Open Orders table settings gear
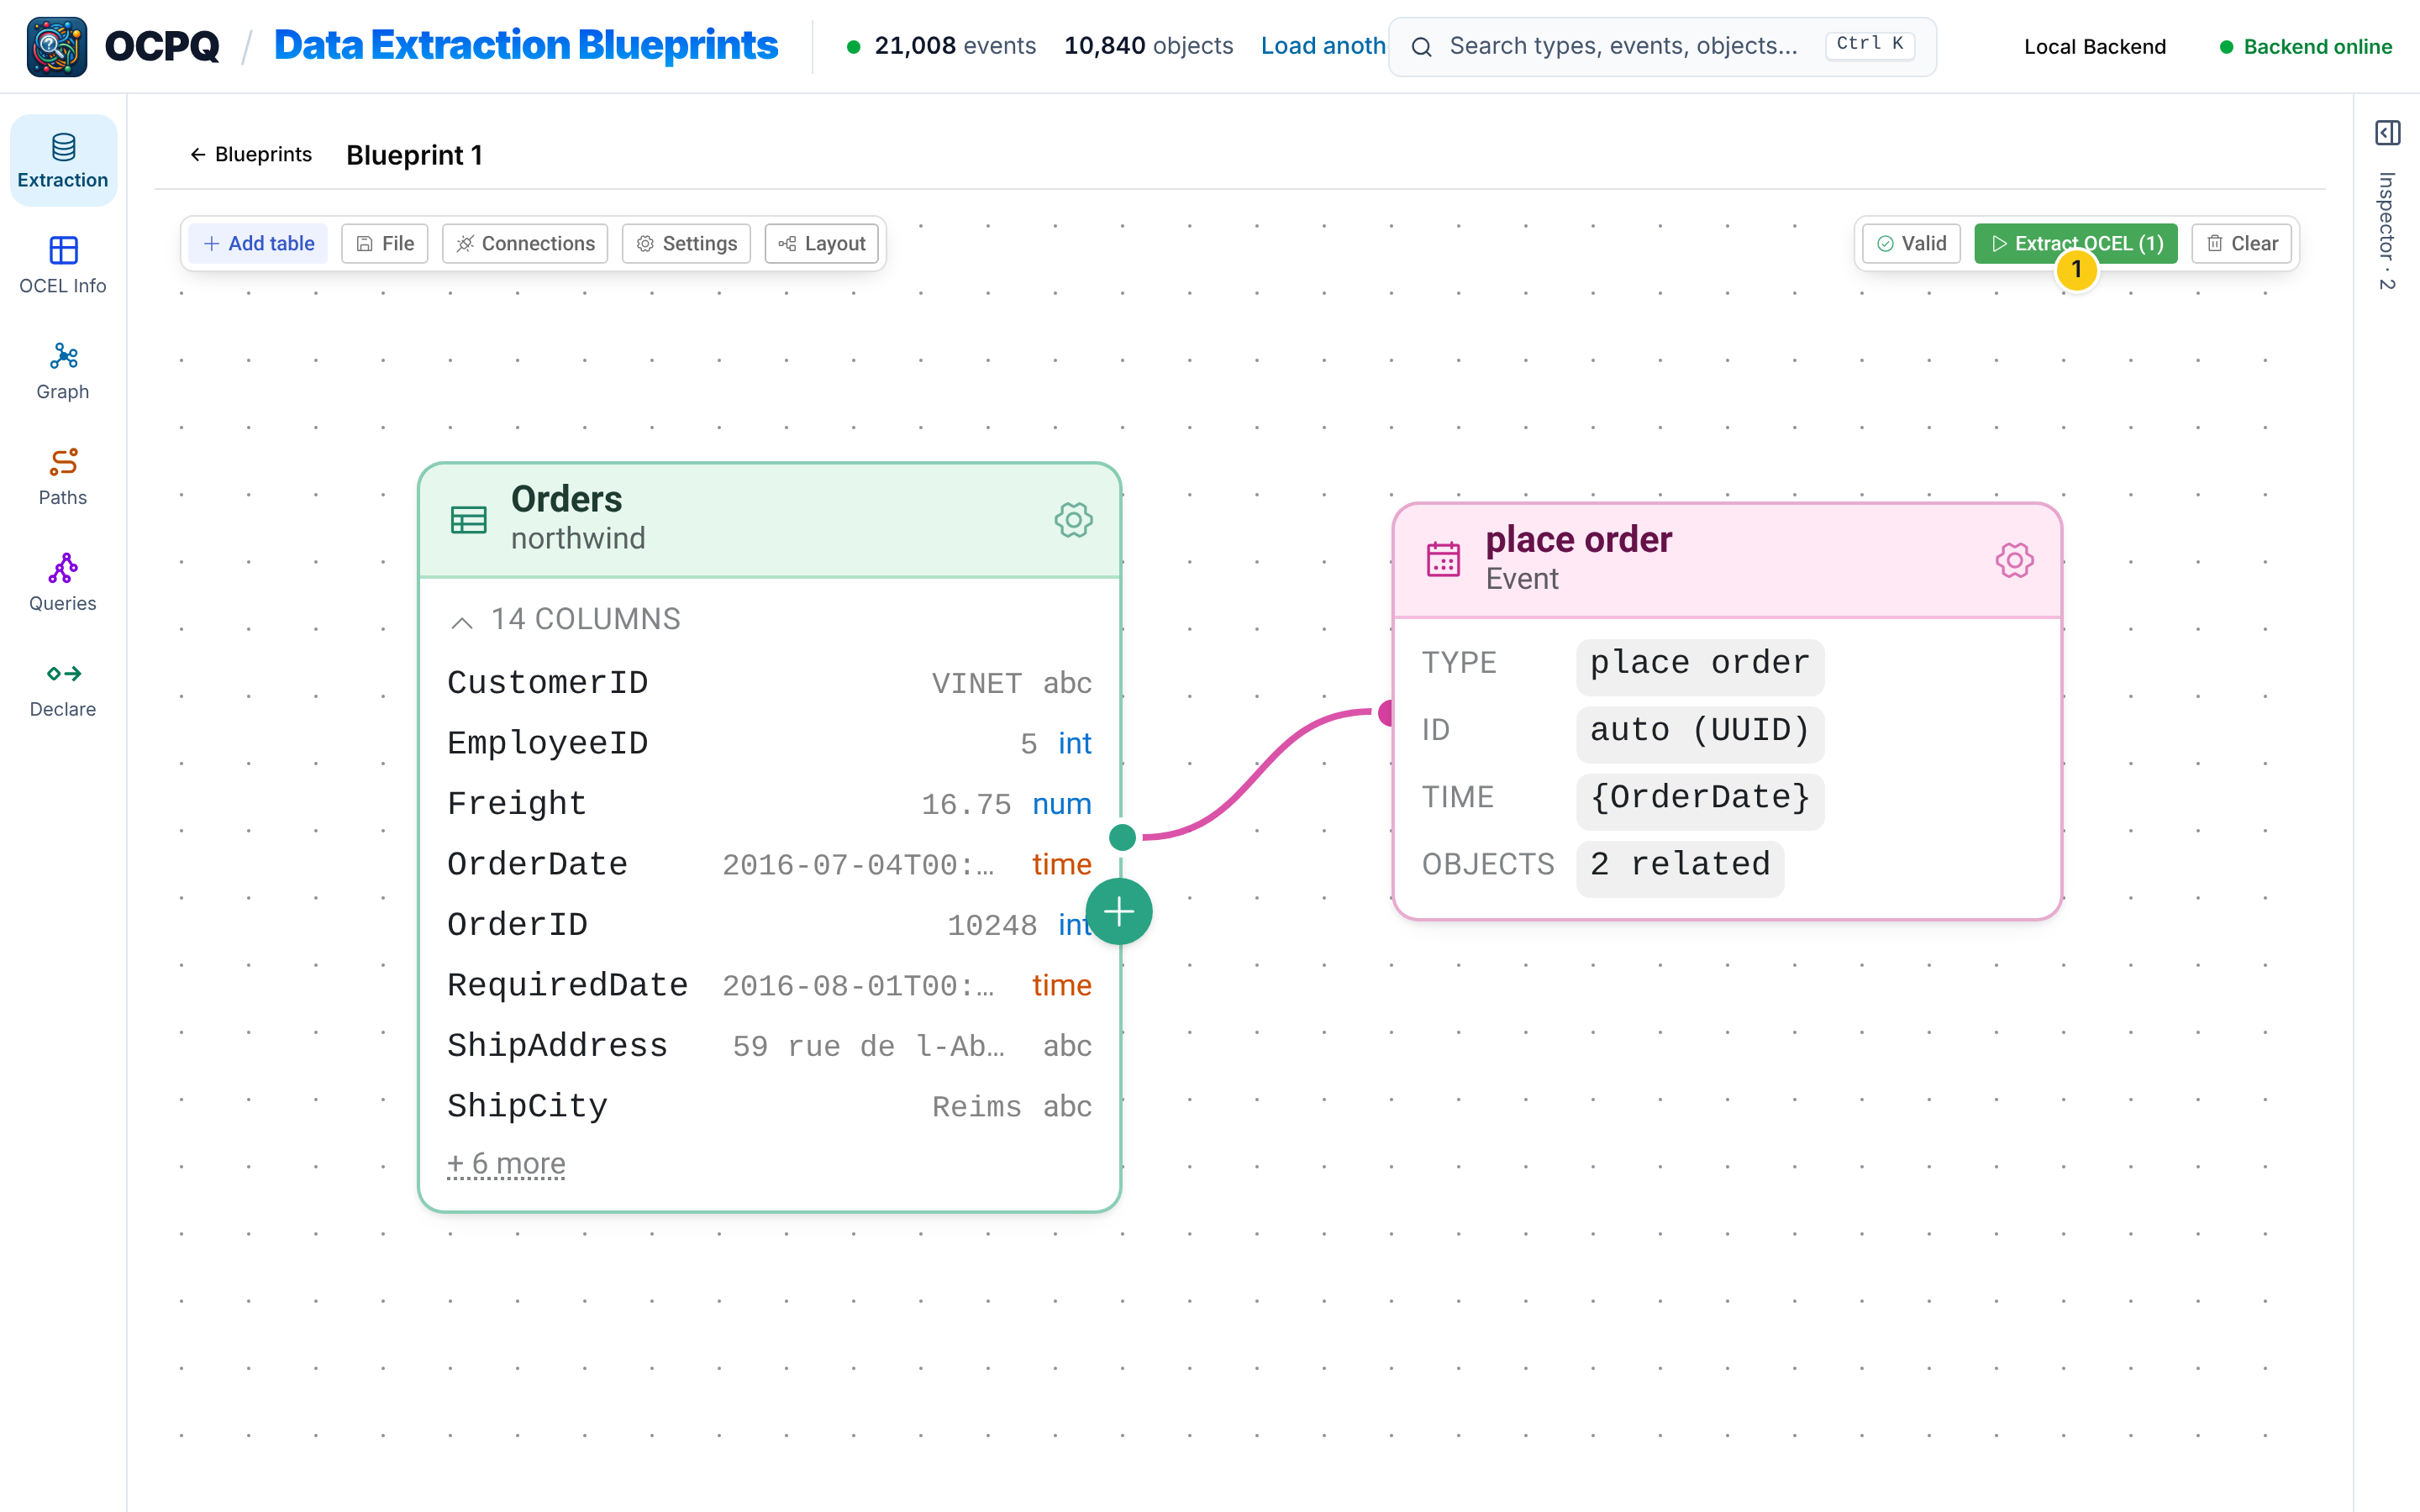This screenshot has height=1512, width=2420. (x=1073, y=520)
